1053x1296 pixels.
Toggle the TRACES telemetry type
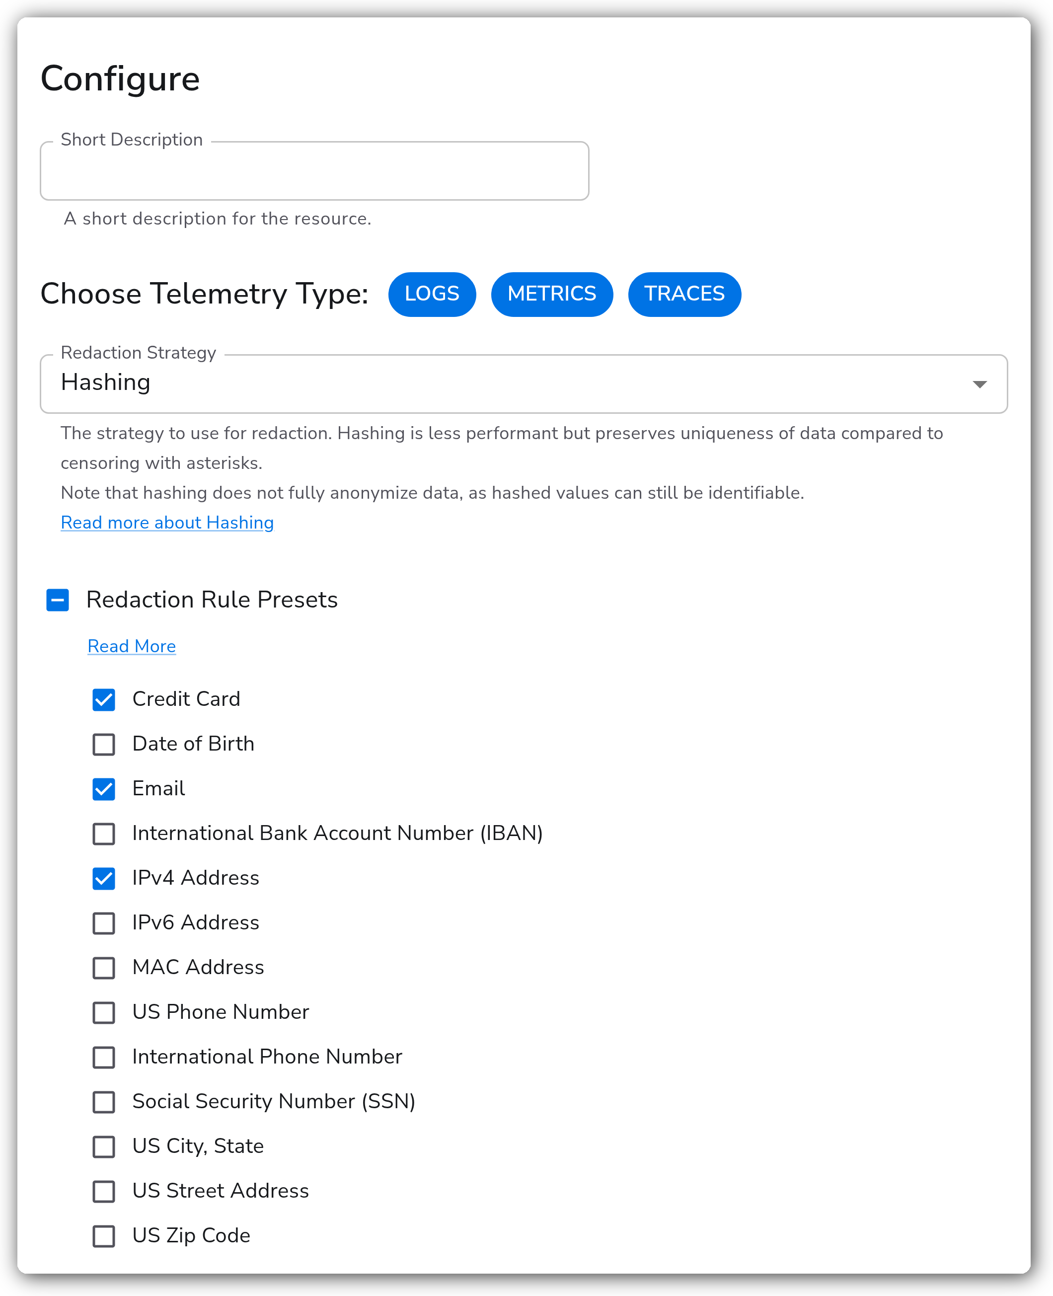(684, 294)
